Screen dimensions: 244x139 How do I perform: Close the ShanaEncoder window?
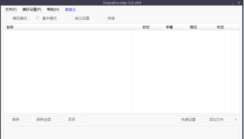[x=239, y=3]
